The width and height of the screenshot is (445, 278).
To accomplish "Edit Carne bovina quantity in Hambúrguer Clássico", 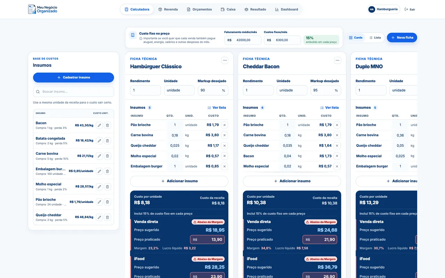I will 175,135.
